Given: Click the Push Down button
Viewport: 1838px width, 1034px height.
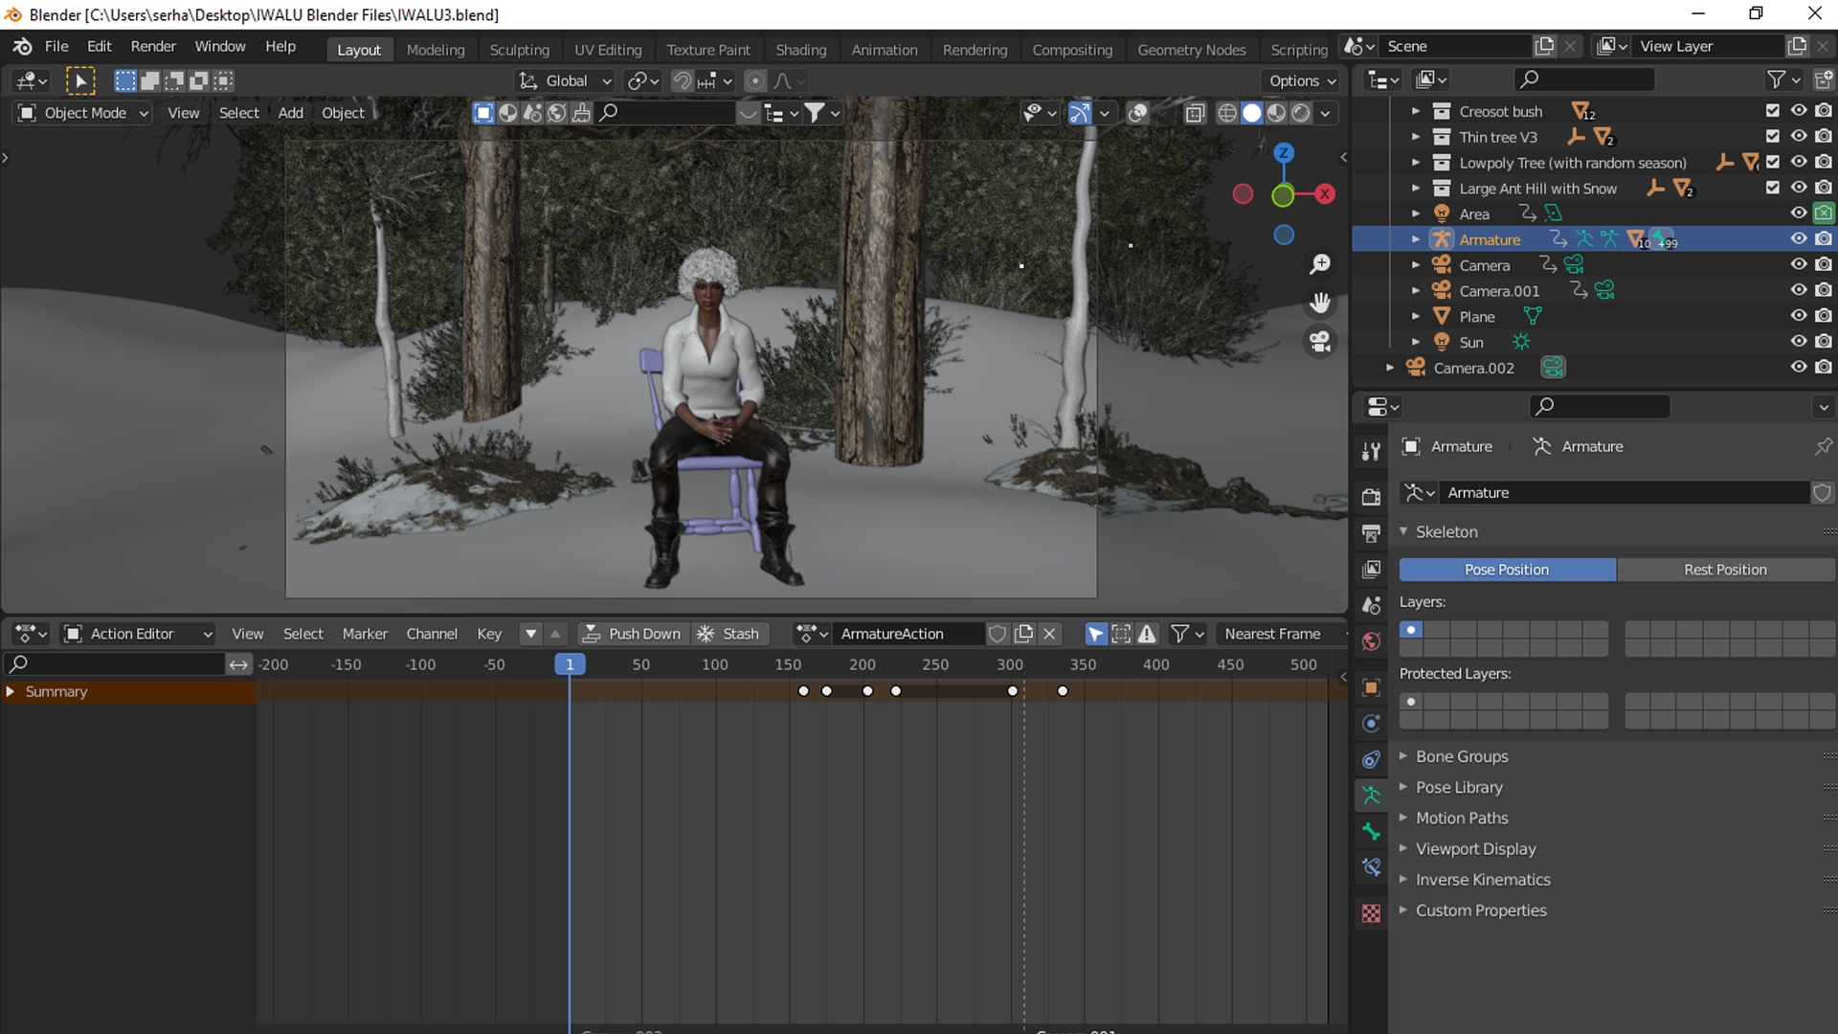Looking at the screenshot, I should [632, 634].
